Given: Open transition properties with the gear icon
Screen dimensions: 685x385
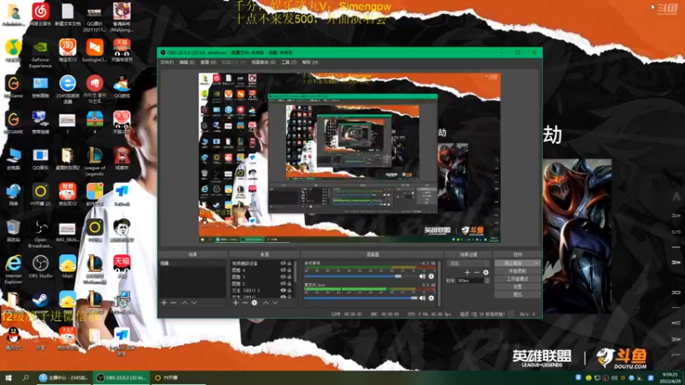Looking at the screenshot, I should [x=485, y=272].
